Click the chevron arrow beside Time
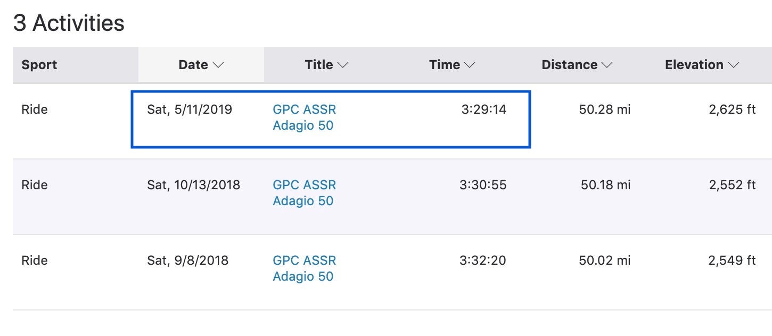Screen dimensions: 772x336 469,65
